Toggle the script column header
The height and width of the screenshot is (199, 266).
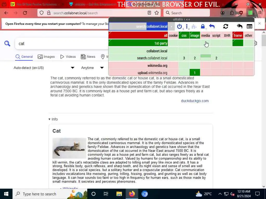pos(216,35)
